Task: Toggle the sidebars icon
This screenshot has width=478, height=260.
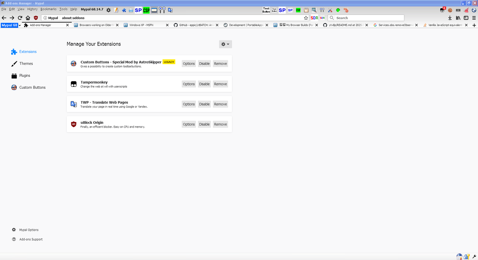Action: 466,18
